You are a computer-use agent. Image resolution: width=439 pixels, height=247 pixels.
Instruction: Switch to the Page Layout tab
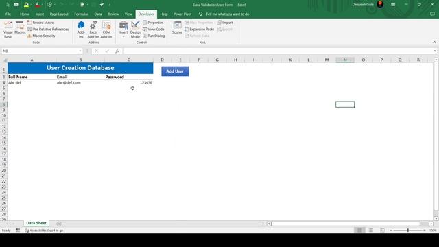point(59,14)
